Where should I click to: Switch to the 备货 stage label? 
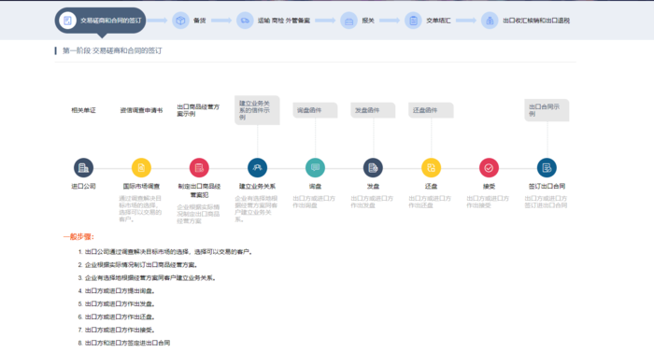coord(199,21)
